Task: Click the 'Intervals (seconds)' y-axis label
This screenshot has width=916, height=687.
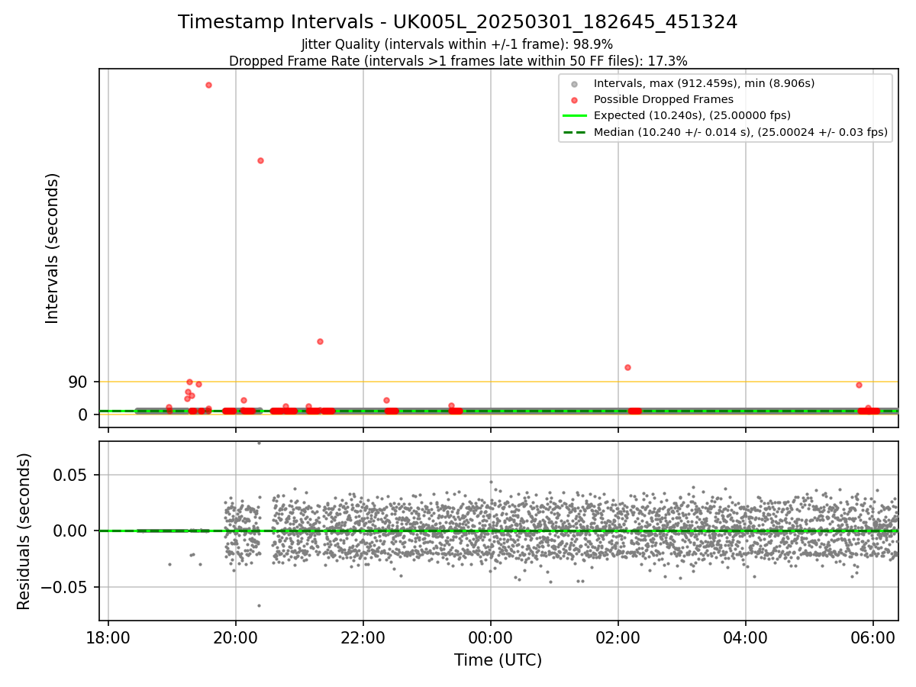Action: tap(52, 248)
